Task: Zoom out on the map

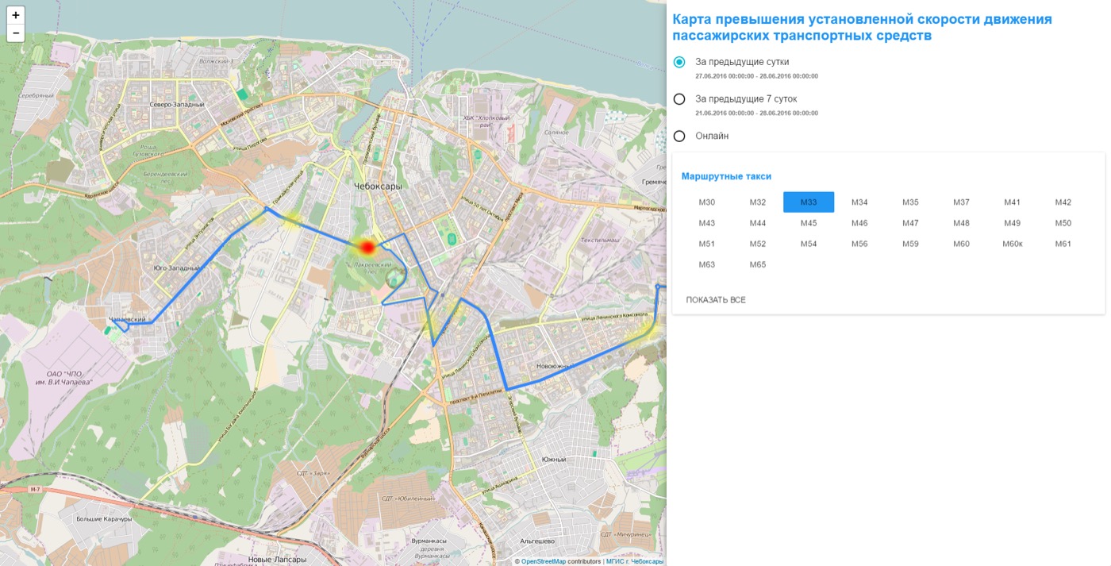Action: click(x=16, y=33)
